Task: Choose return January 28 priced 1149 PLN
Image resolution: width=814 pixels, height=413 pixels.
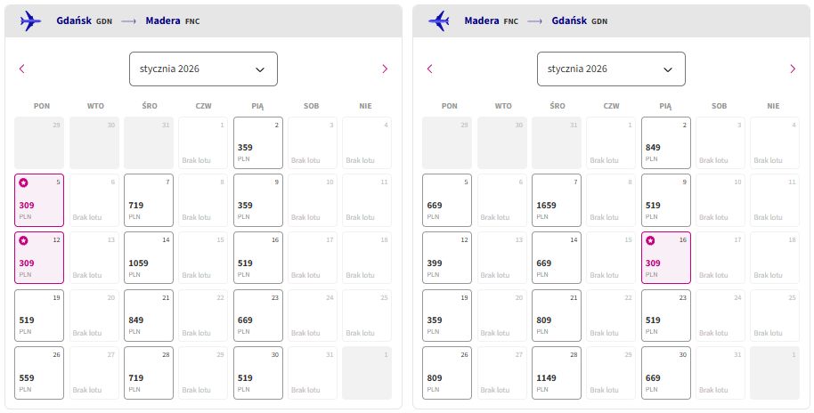Action: (557, 373)
